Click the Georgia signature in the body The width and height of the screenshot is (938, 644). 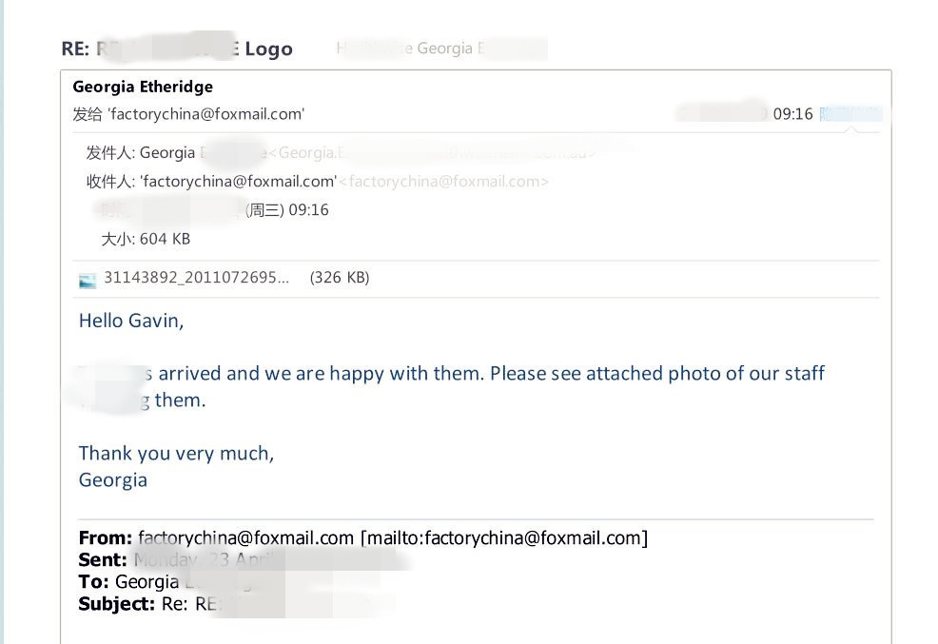click(x=113, y=480)
